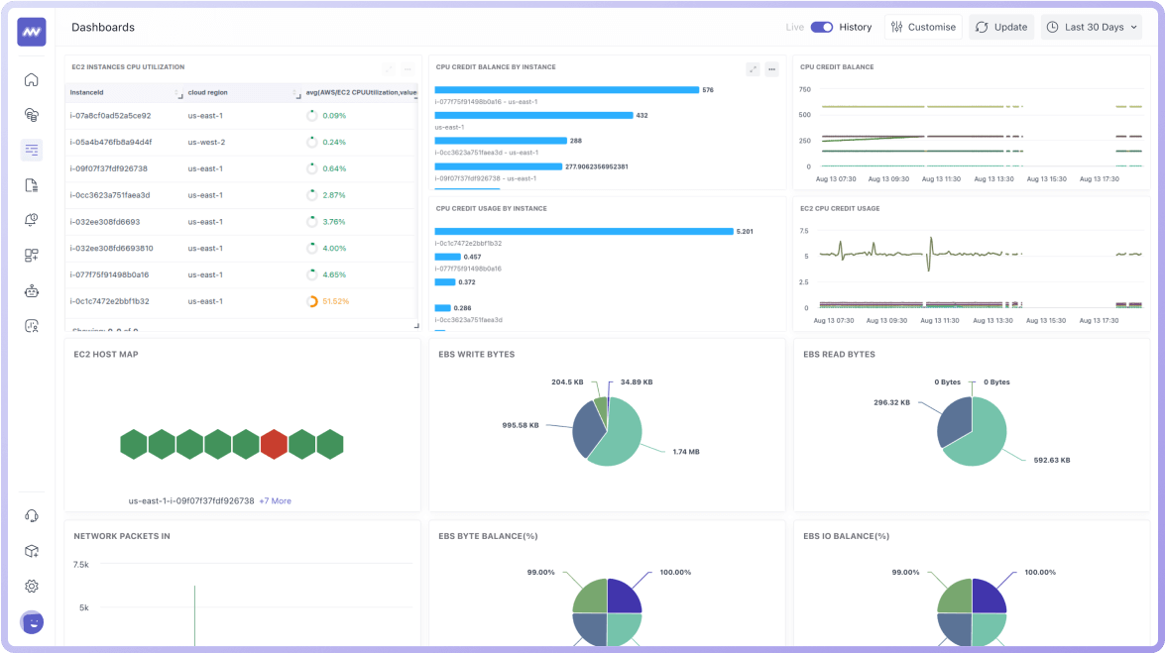Click the 51.52% orange utilization ring
1165x653 pixels.
coord(312,301)
